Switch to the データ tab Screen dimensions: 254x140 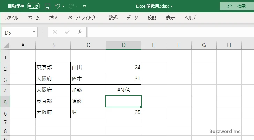click(132, 17)
